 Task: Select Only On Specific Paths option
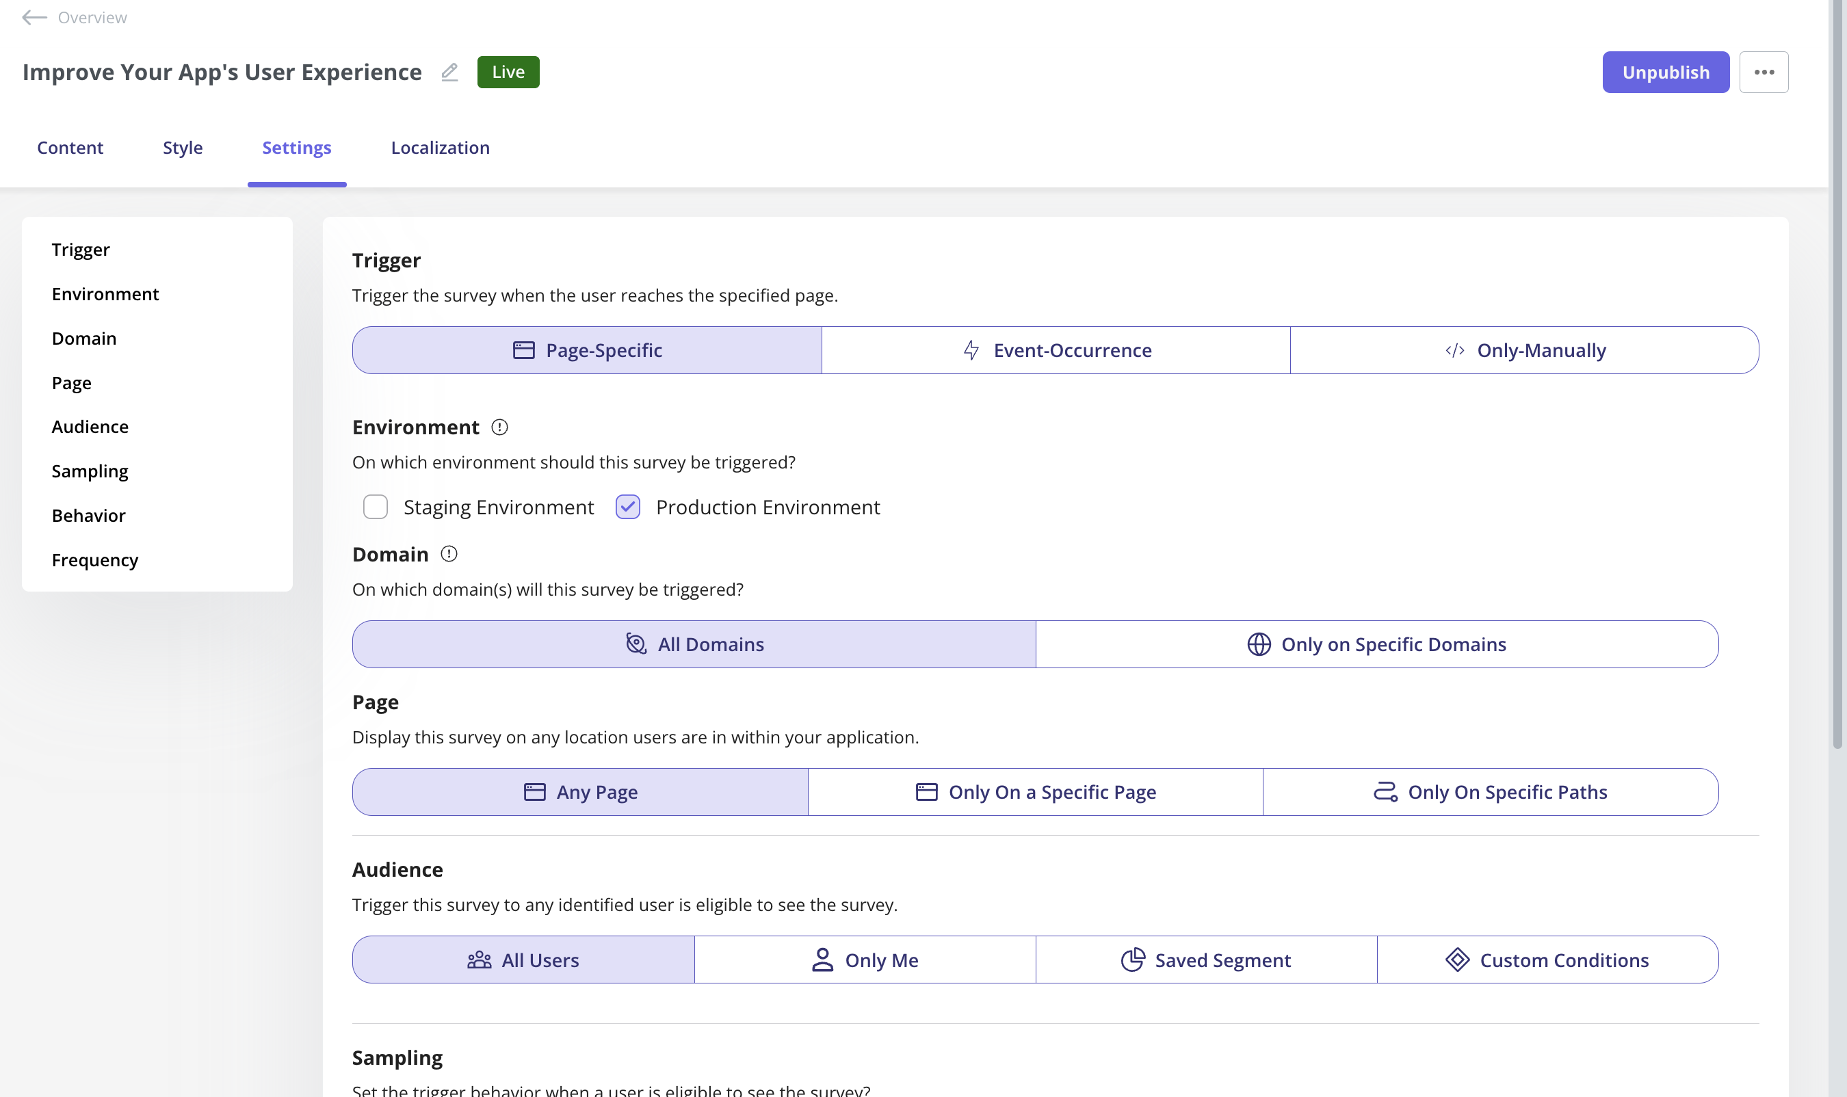(1491, 793)
